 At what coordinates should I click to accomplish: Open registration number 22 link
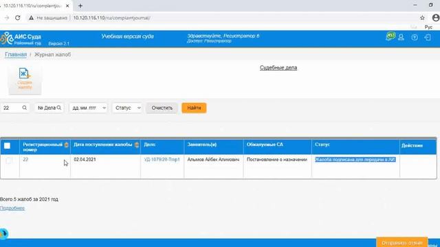coord(25,159)
